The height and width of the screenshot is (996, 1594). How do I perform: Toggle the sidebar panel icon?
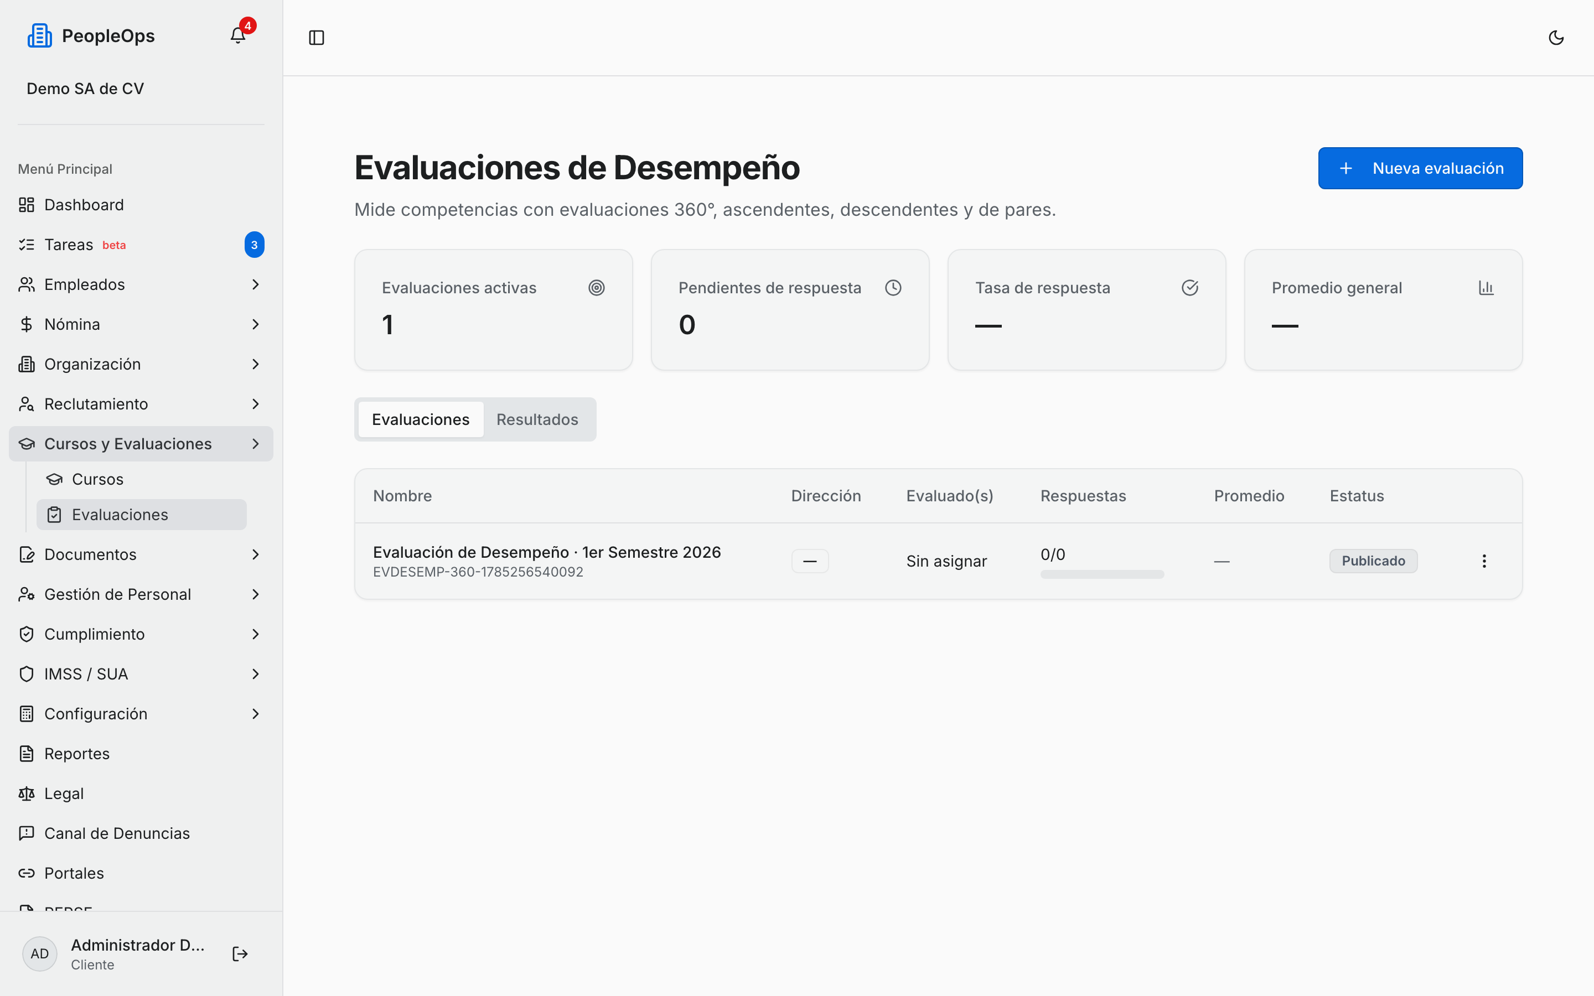click(317, 38)
